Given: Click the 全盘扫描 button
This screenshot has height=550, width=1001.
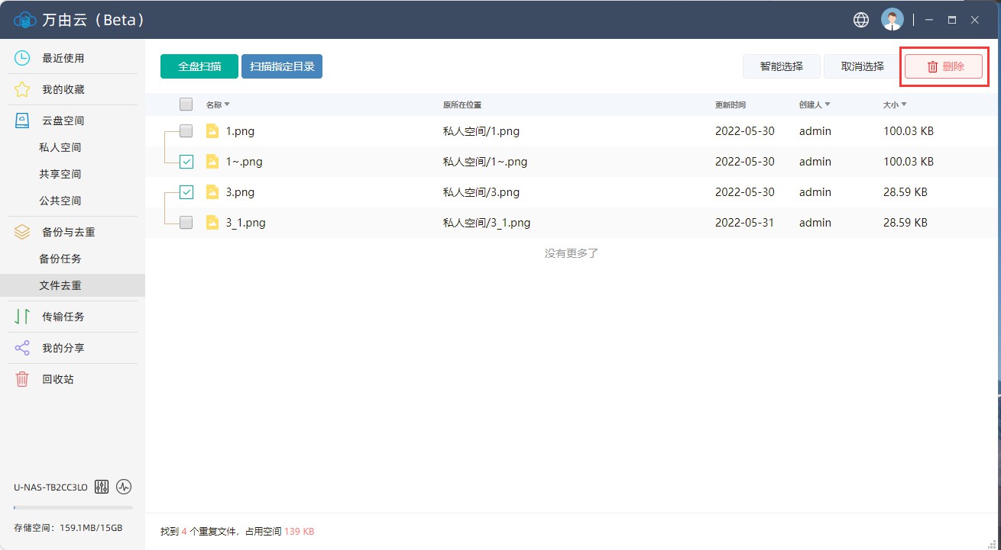Looking at the screenshot, I should pyautogui.click(x=199, y=66).
